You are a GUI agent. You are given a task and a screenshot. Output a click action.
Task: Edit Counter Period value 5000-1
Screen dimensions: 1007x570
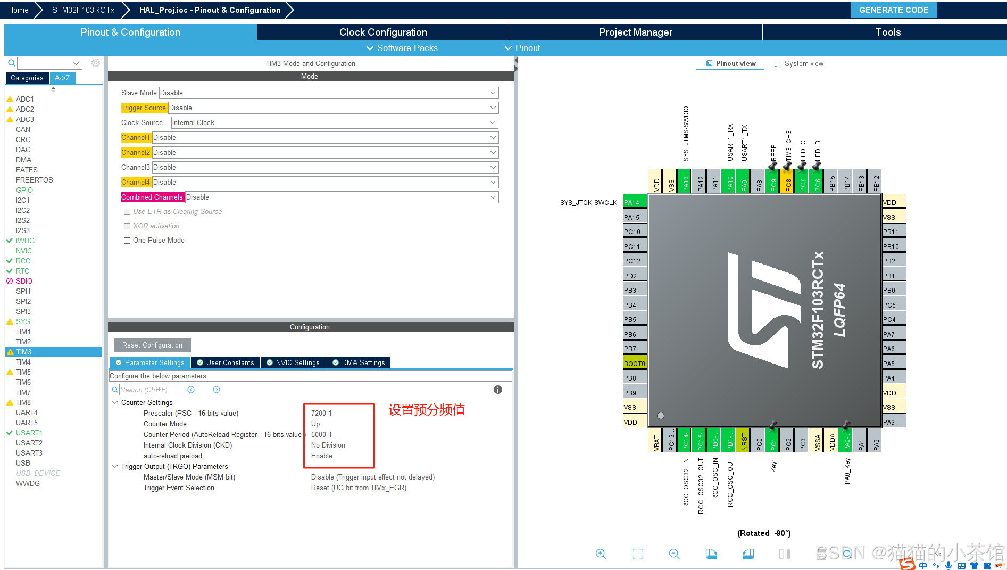(x=322, y=434)
